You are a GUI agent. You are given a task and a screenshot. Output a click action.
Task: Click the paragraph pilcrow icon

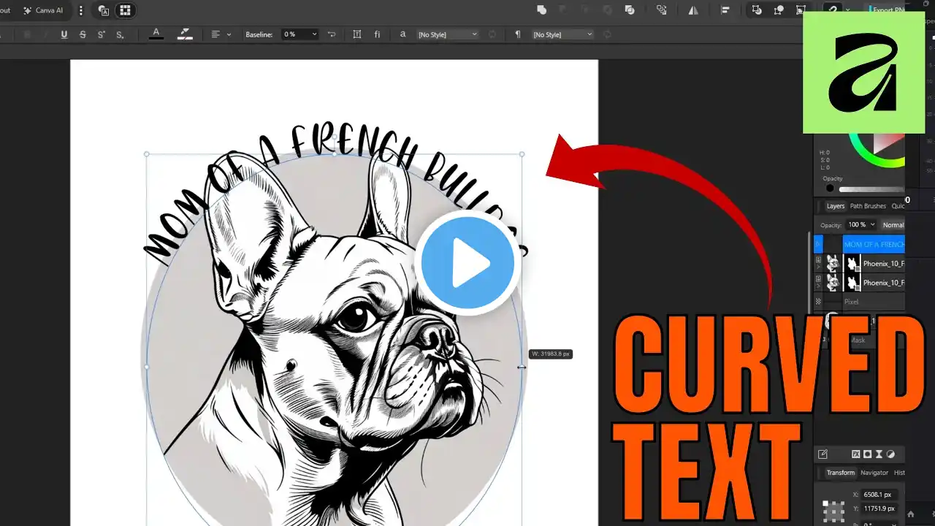click(x=518, y=34)
